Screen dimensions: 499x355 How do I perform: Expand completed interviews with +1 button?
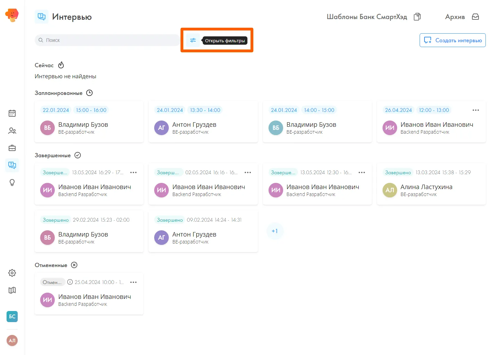[x=275, y=231]
